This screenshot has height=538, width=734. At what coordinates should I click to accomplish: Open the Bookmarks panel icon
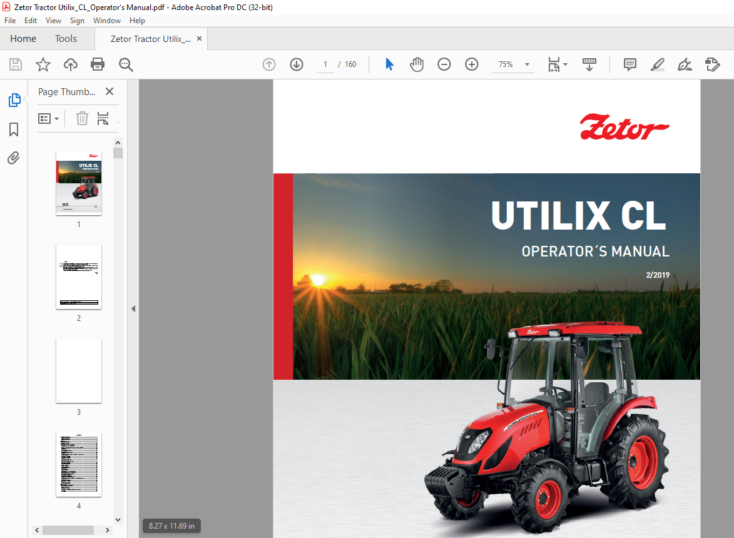[x=14, y=129]
